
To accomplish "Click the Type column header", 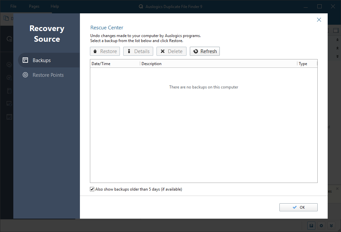I will coord(307,64).
